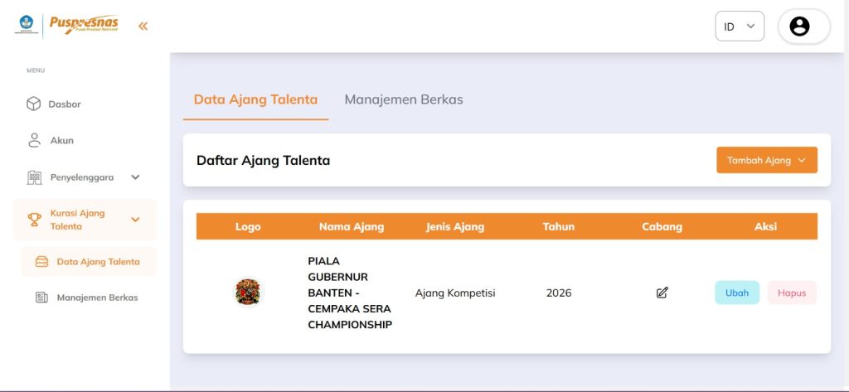The image size is (849, 392).
Task: Go to Dasbor in the sidebar menu
Action: coord(65,104)
